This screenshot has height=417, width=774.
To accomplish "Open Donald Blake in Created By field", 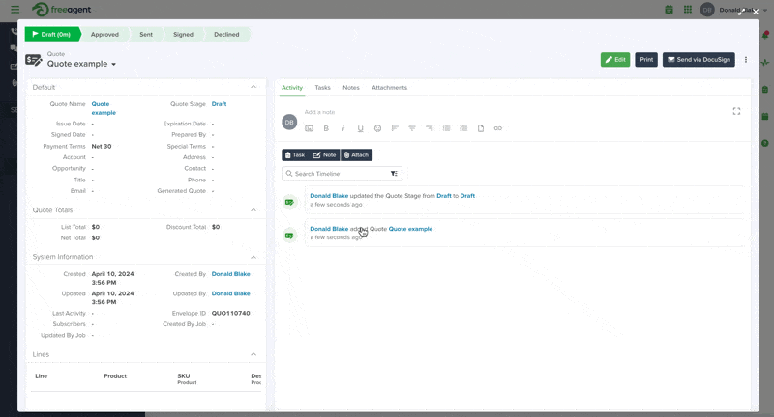I will pos(231,274).
